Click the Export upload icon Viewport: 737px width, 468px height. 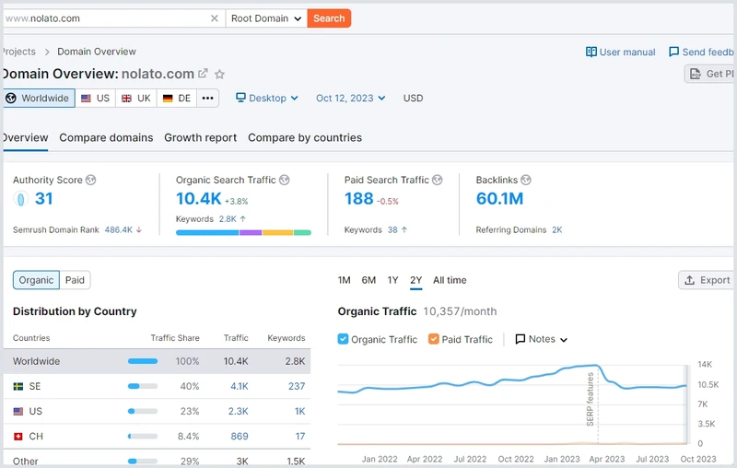pos(689,280)
